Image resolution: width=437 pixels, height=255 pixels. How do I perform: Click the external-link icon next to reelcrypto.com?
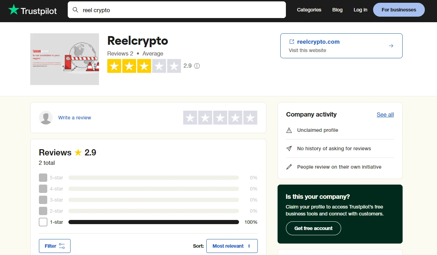coord(292,42)
